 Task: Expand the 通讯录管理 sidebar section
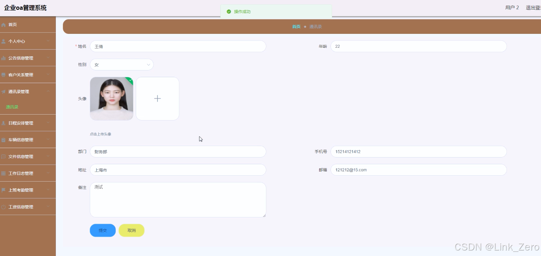click(18, 91)
